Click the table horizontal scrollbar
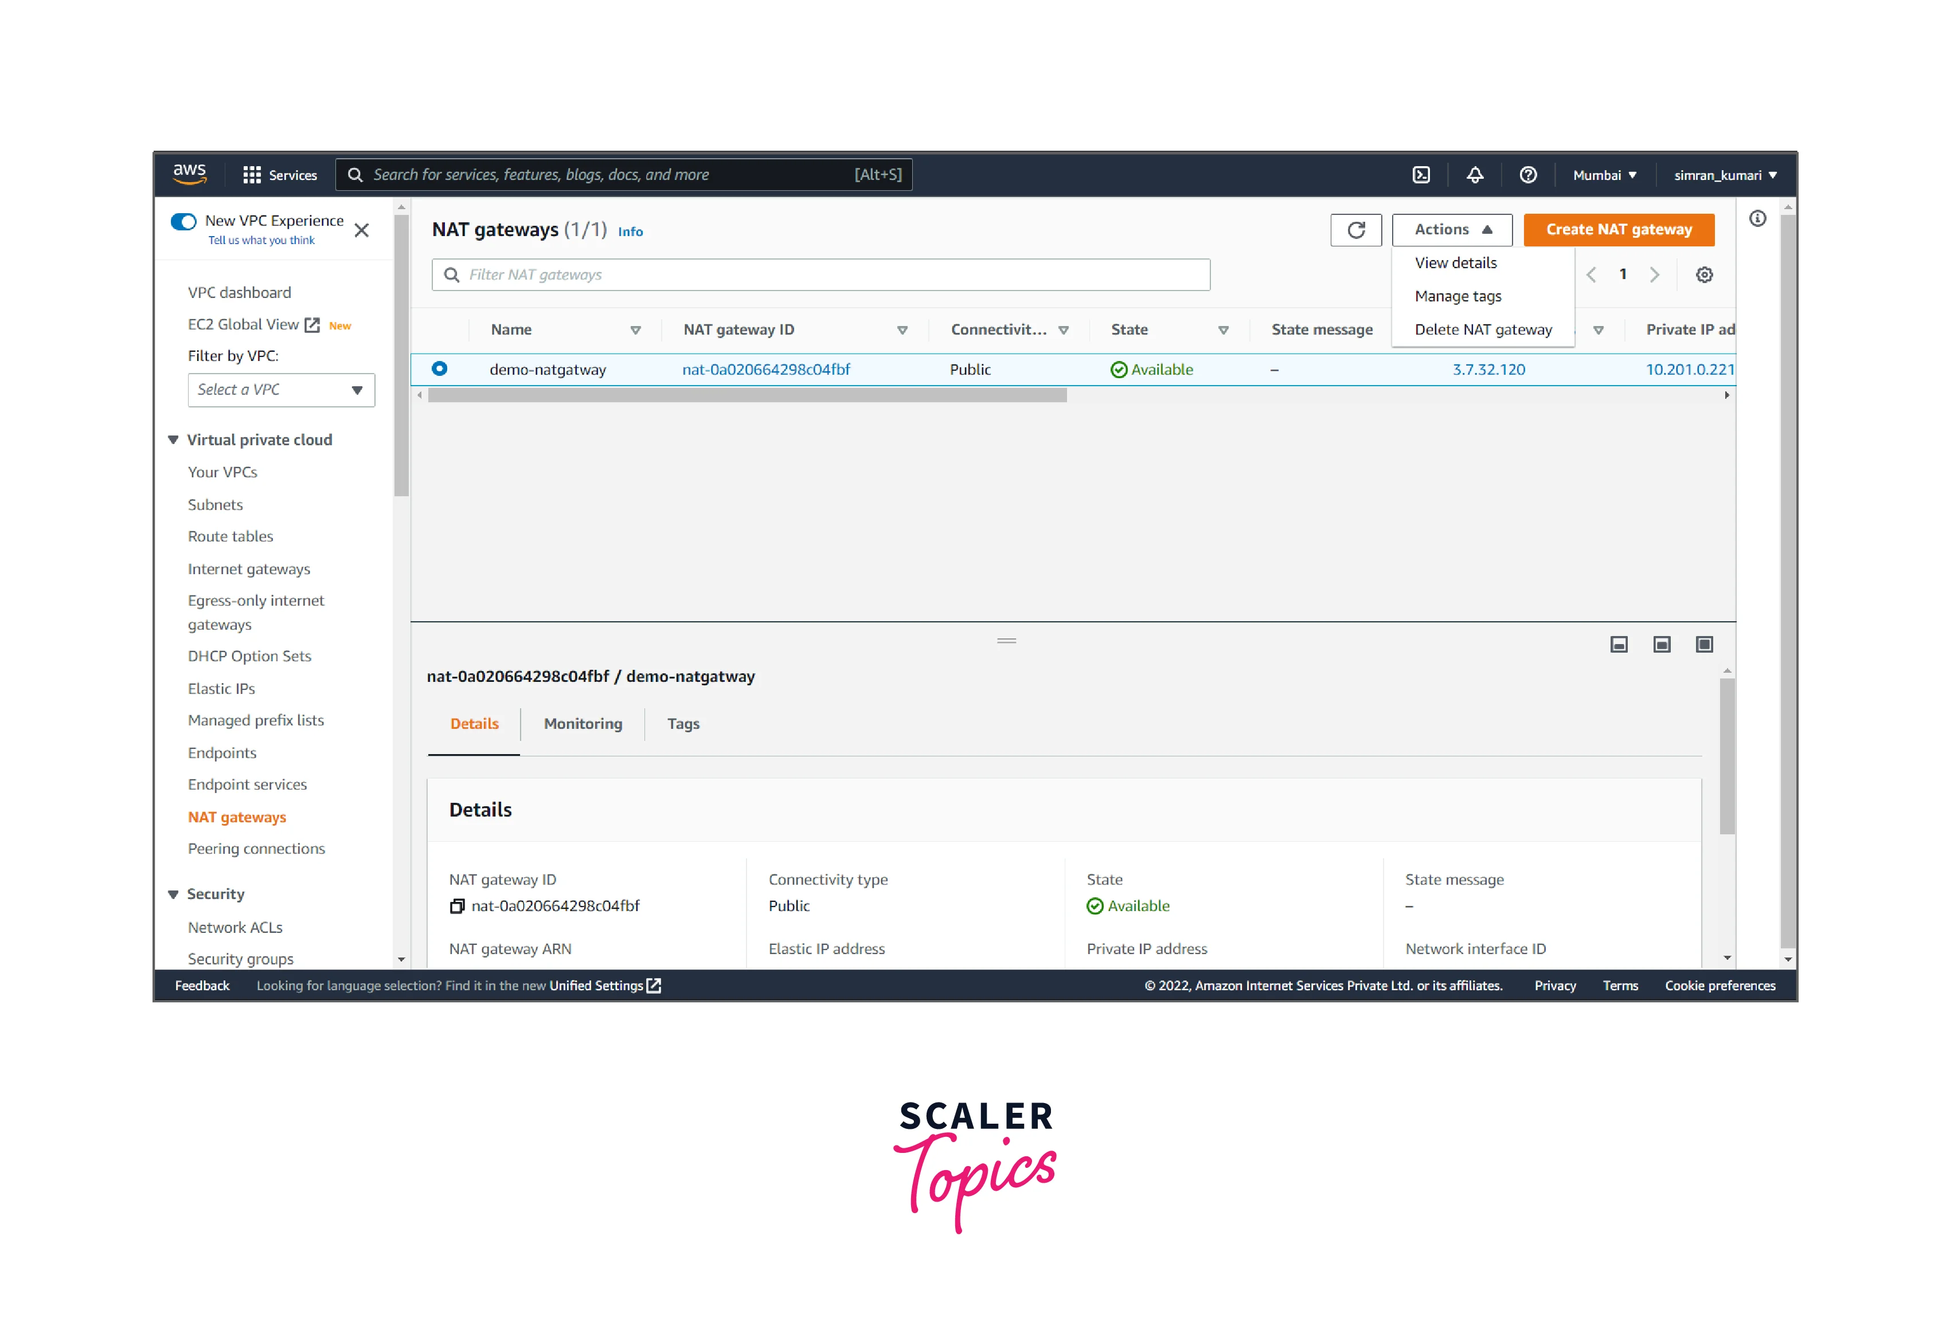This screenshot has width=1950, height=1338. pos(747,396)
